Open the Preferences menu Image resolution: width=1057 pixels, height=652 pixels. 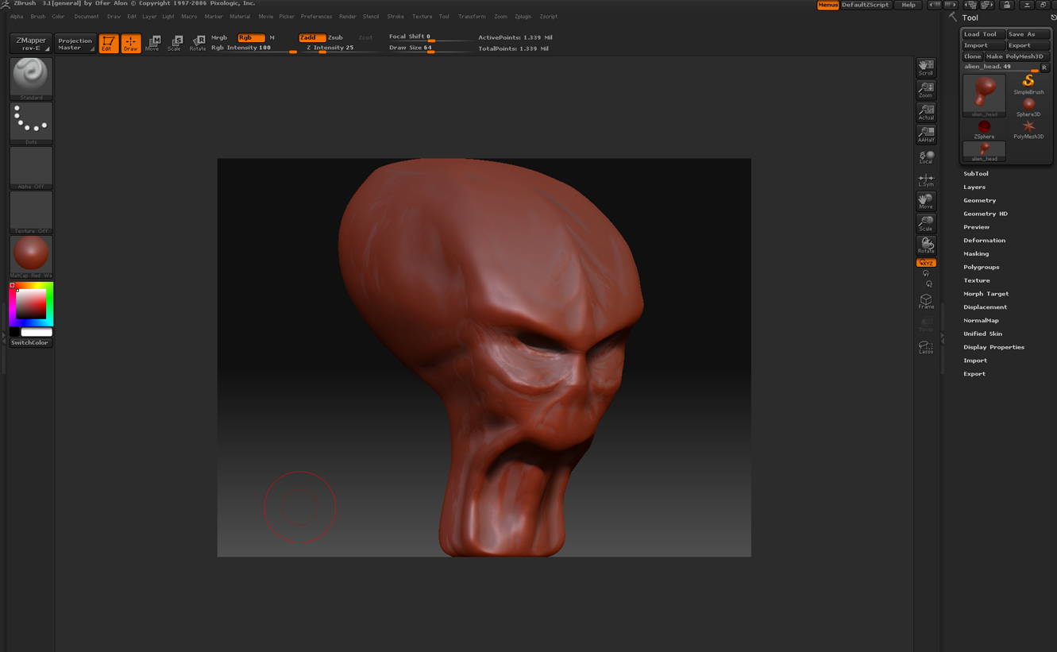pos(316,16)
